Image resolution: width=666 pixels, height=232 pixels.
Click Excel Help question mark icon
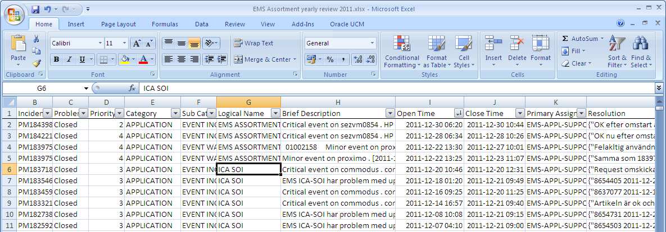point(621,24)
